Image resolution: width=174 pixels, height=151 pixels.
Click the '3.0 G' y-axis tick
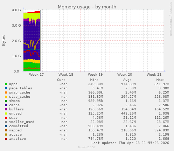[16, 26]
